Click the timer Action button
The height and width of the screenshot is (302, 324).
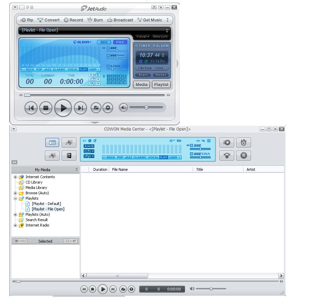(145, 68)
